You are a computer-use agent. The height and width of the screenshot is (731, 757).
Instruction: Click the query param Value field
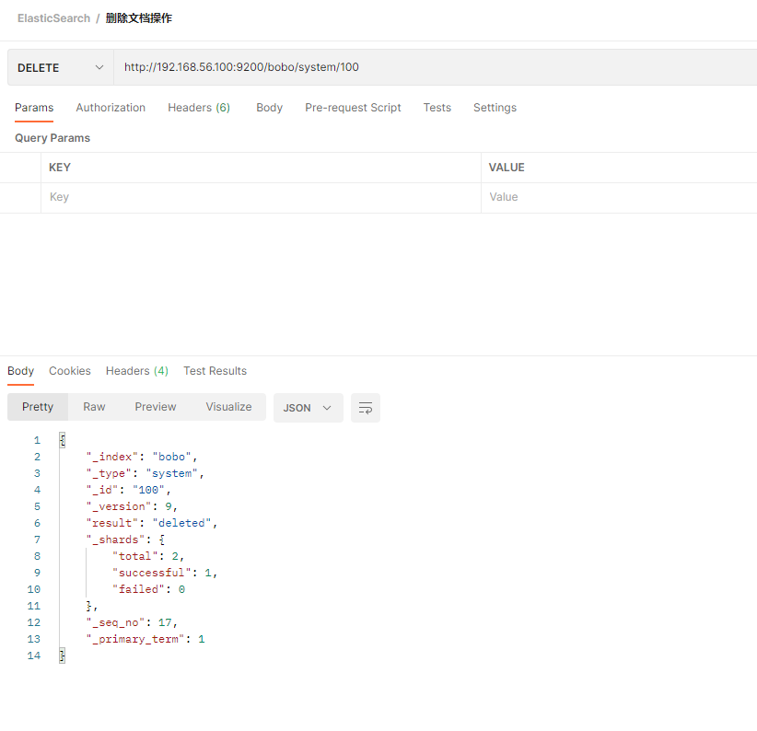(619, 197)
